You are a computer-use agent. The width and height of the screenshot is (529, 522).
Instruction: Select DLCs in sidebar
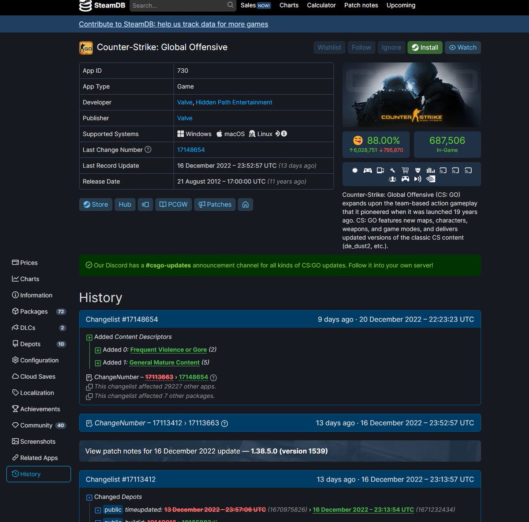pyautogui.click(x=38, y=328)
